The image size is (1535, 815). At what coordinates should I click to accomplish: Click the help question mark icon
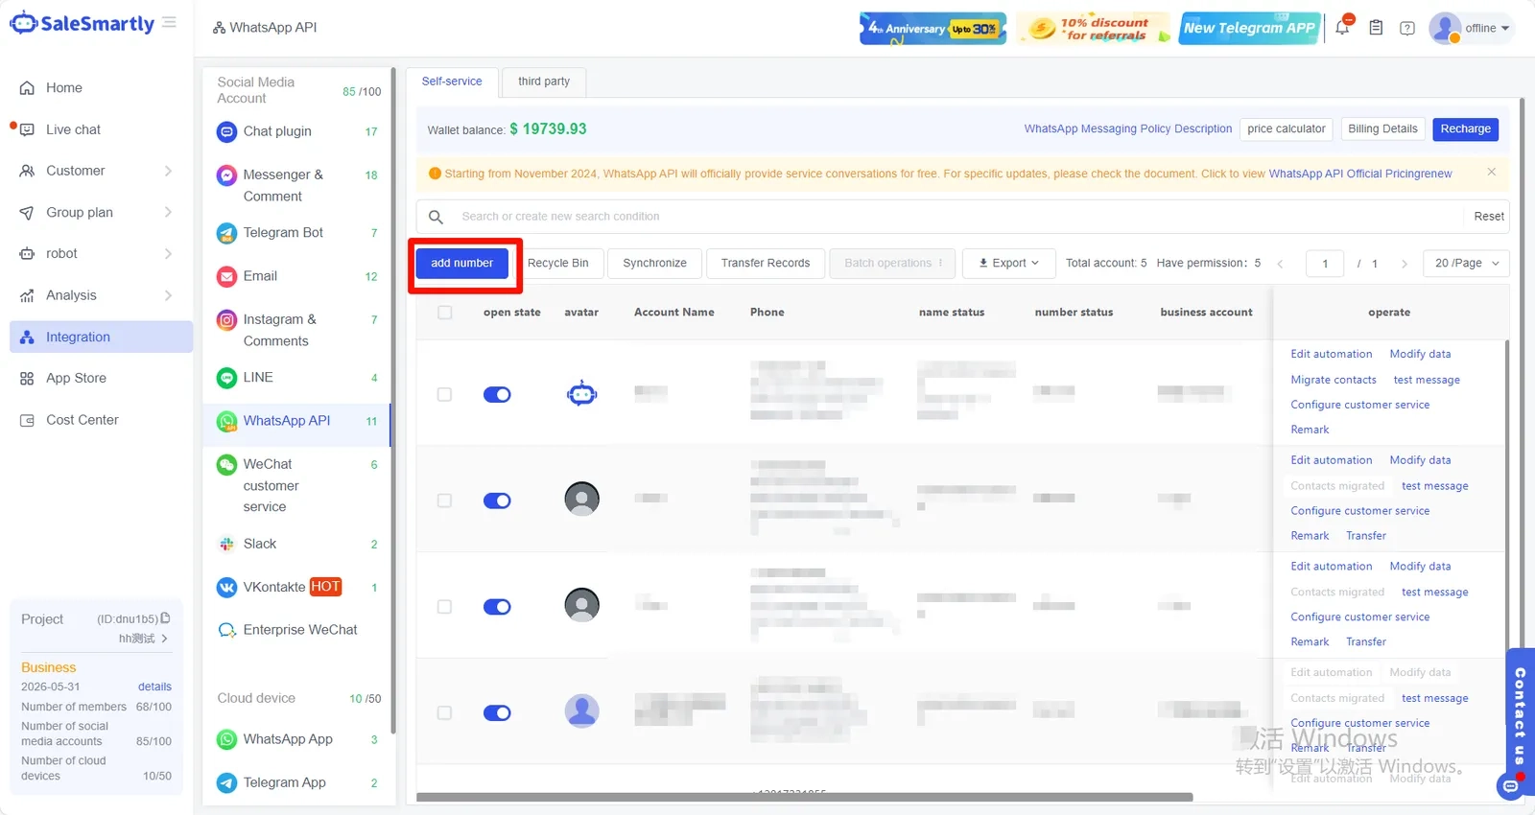1407,28
